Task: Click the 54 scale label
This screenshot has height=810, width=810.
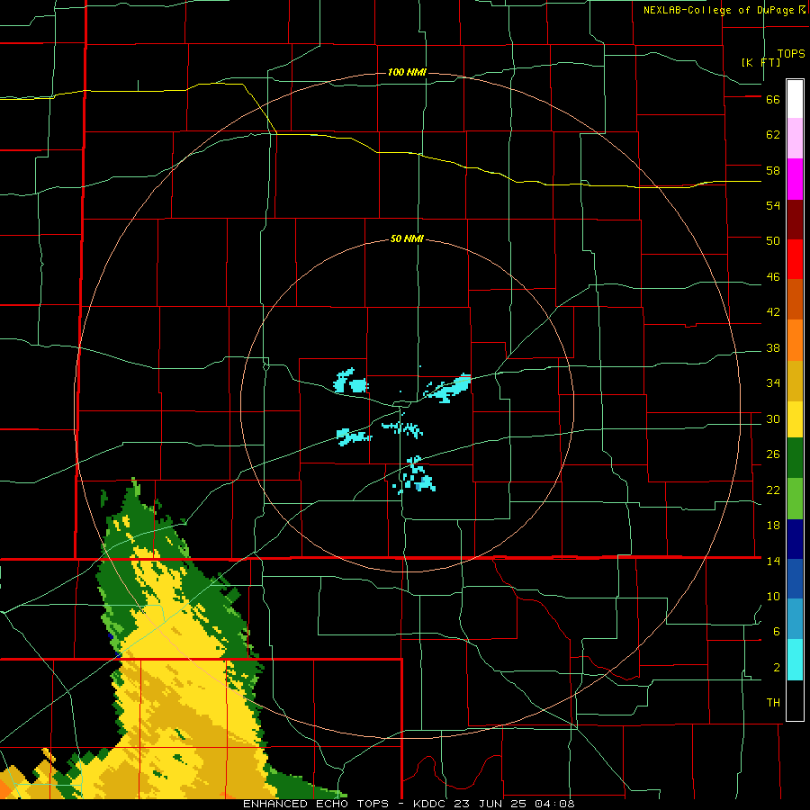Action: 773,205
